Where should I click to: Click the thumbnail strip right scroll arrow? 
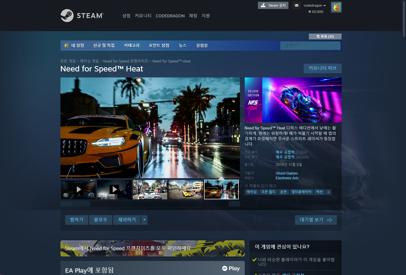(x=234, y=204)
